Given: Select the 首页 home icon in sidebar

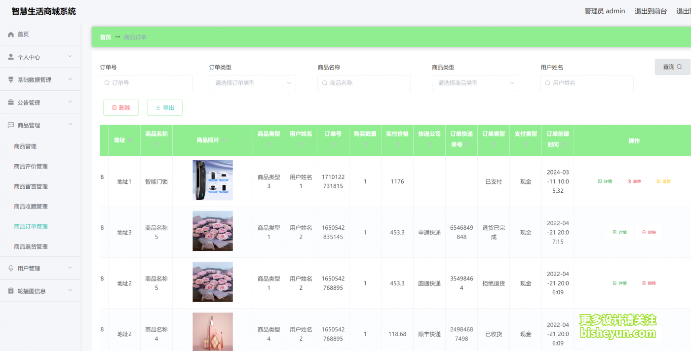Looking at the screenshot, I should [x=10, y=34].
